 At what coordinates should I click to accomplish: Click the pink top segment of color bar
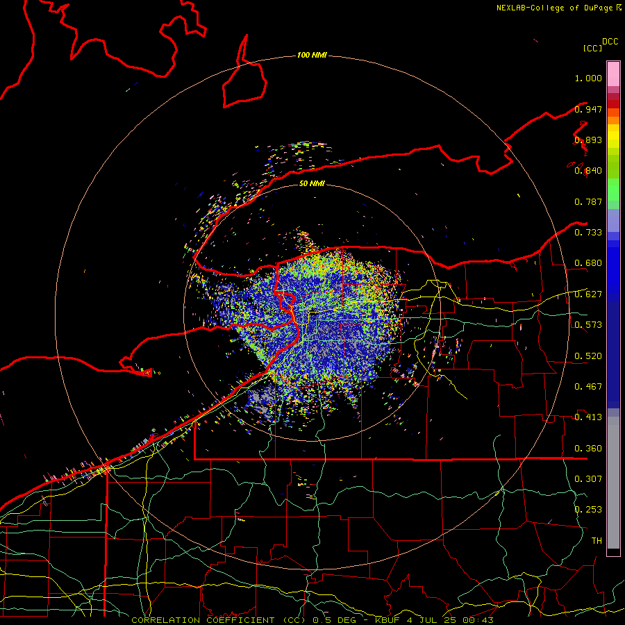point(613,74)
